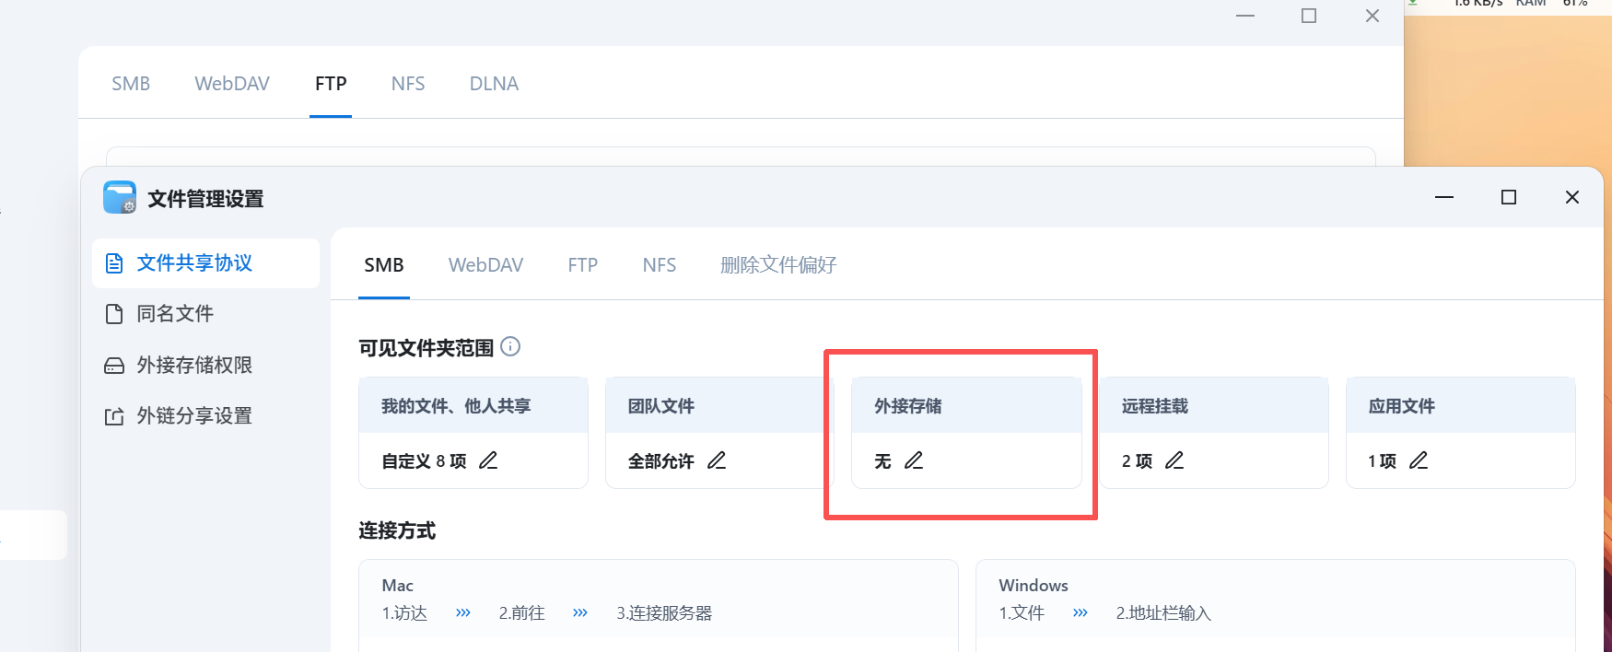This screenshot has height=652, width=1612.
Task: Open the 删除文件偏好 tab
Action: 778,264
